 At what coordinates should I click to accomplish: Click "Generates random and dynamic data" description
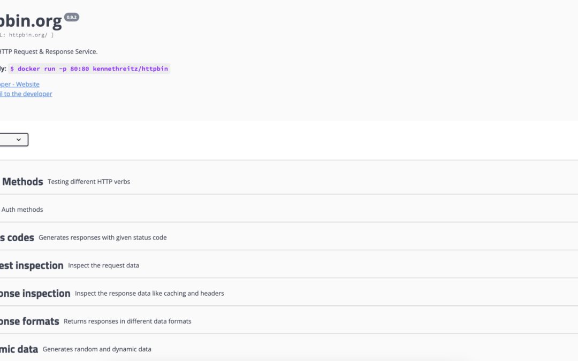pyautogui.click(x=97, y=349)
